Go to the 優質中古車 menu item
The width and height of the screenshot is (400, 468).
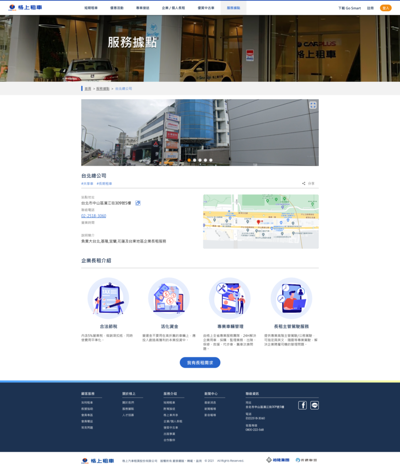point(207,8)
